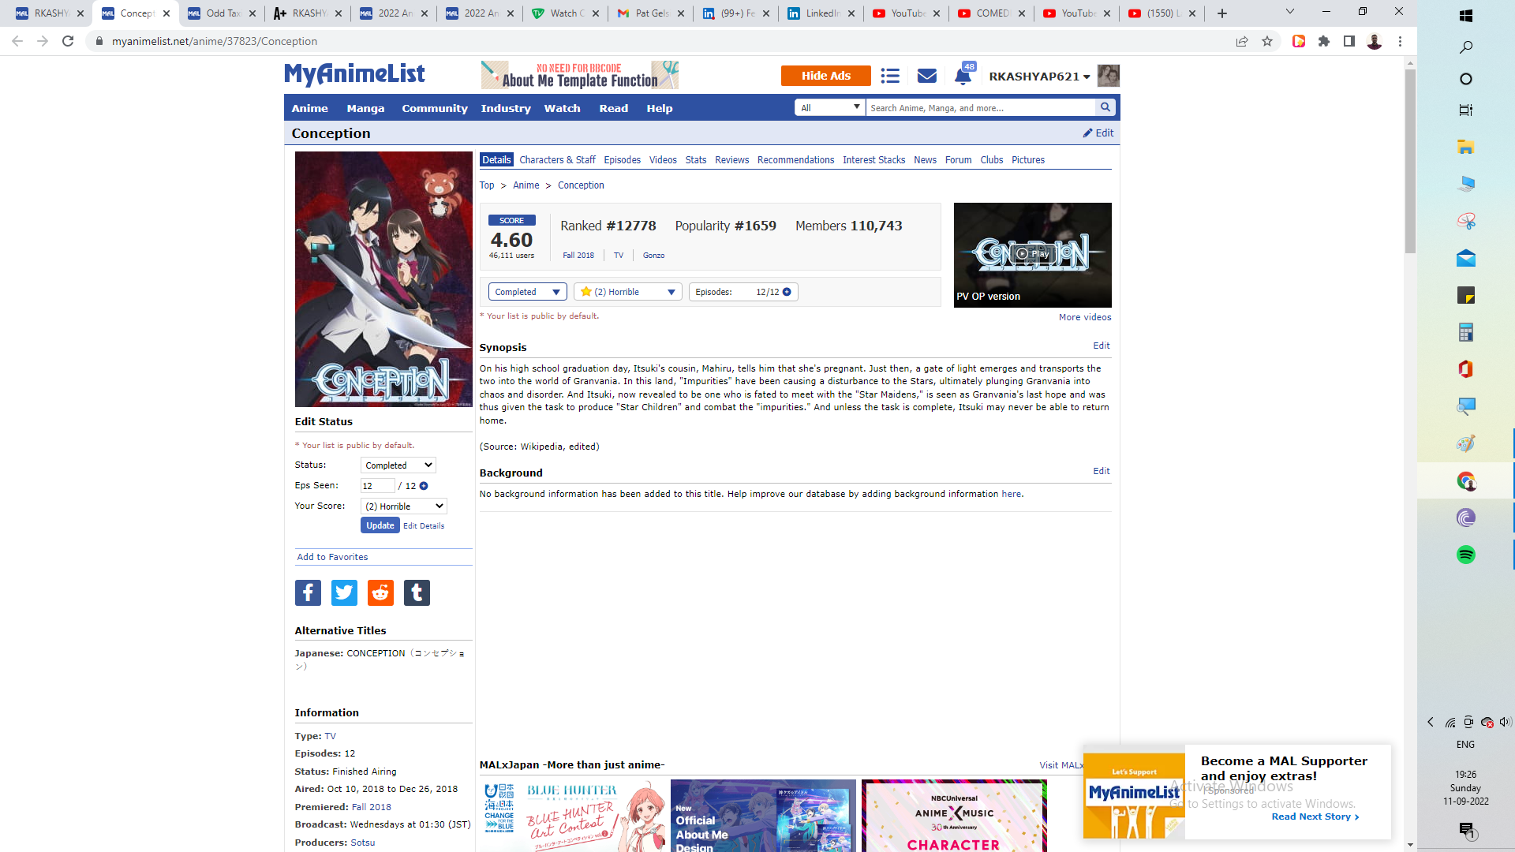Screen dimensions: 1515x852
Task: Go back to the previous page
Action: 17,41
